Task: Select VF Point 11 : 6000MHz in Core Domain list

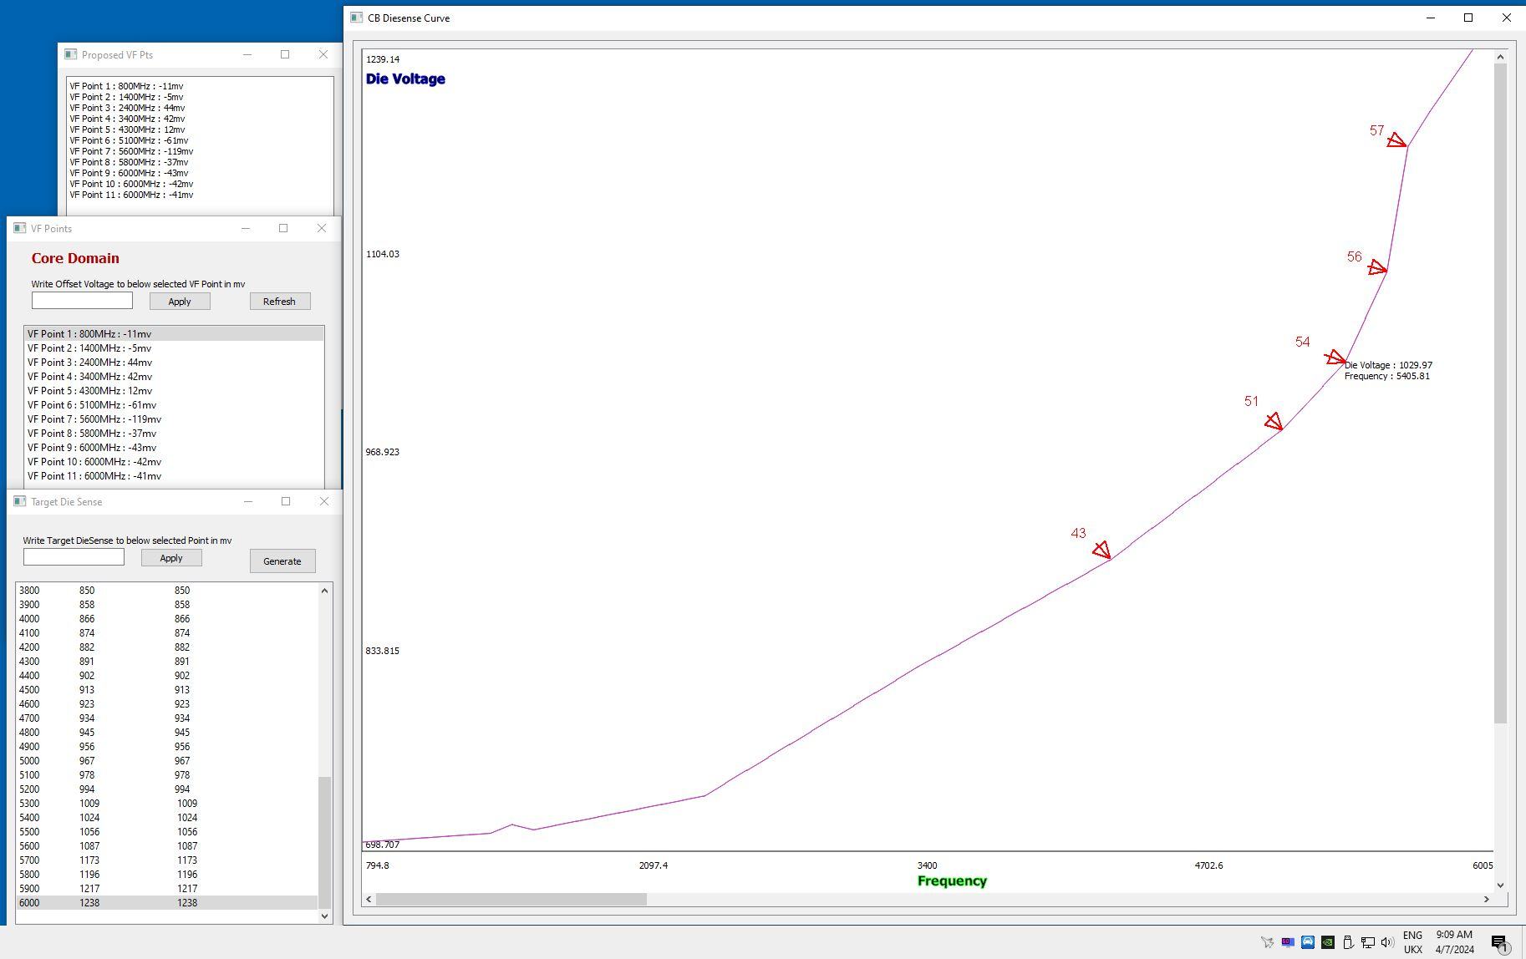Action: point(174,476)
